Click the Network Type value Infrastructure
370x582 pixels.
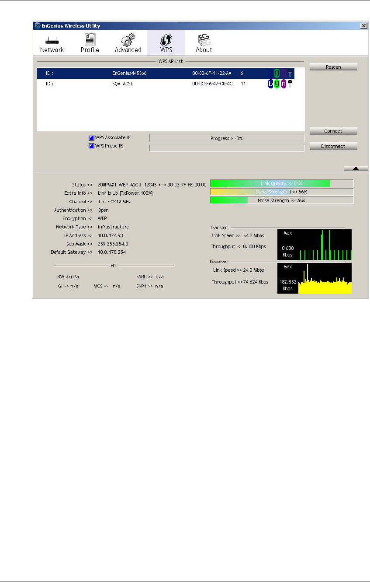pyautogui.click(x=113, y=227)
